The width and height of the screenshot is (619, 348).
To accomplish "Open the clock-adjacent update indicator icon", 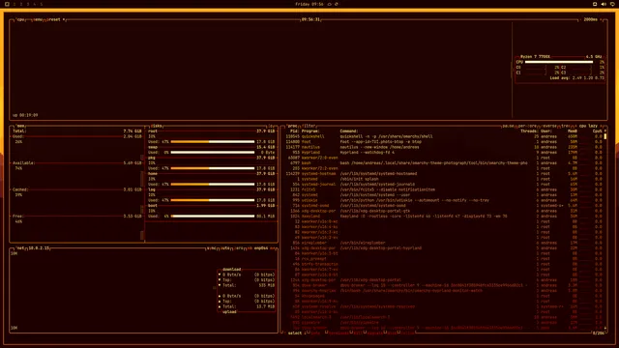I will coord(330,4).
